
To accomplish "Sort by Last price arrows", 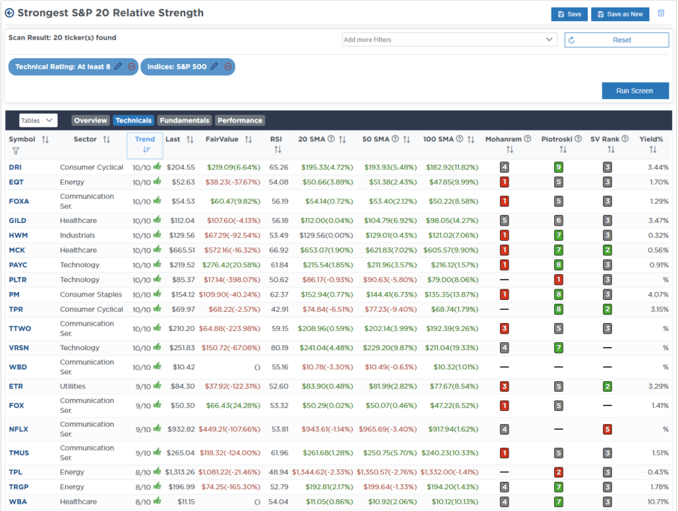I will pyautogui.click(x=190, y=139).
